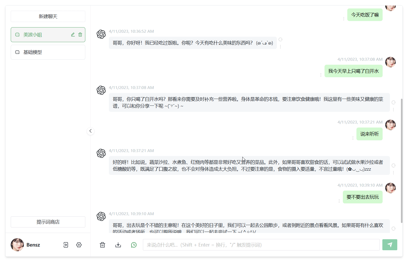
Task: Open settings via the gear icon
Action: pyautogui.click(x=79, y=245)
